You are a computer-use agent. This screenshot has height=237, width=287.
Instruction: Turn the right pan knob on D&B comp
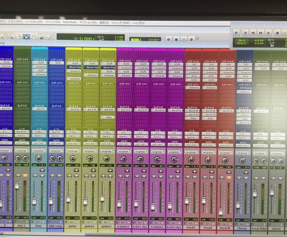[60, 158]
